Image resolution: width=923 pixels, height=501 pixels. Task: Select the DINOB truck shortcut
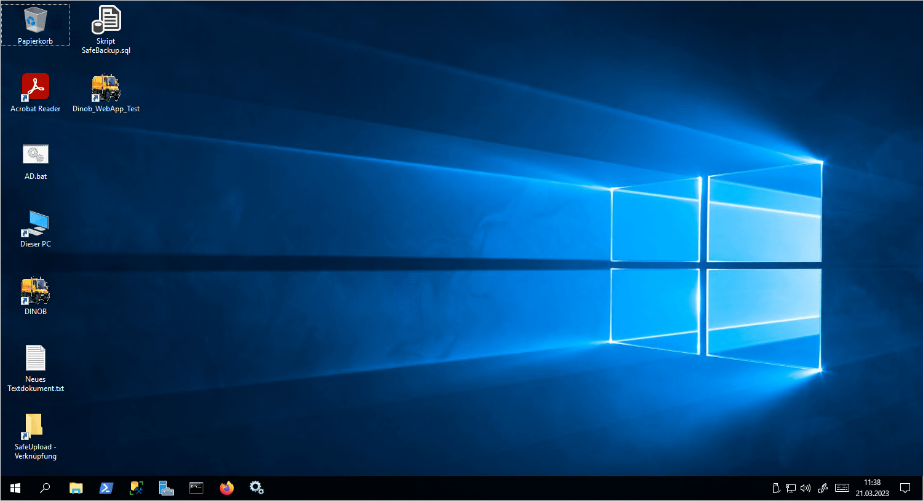[x=36, y=296]
